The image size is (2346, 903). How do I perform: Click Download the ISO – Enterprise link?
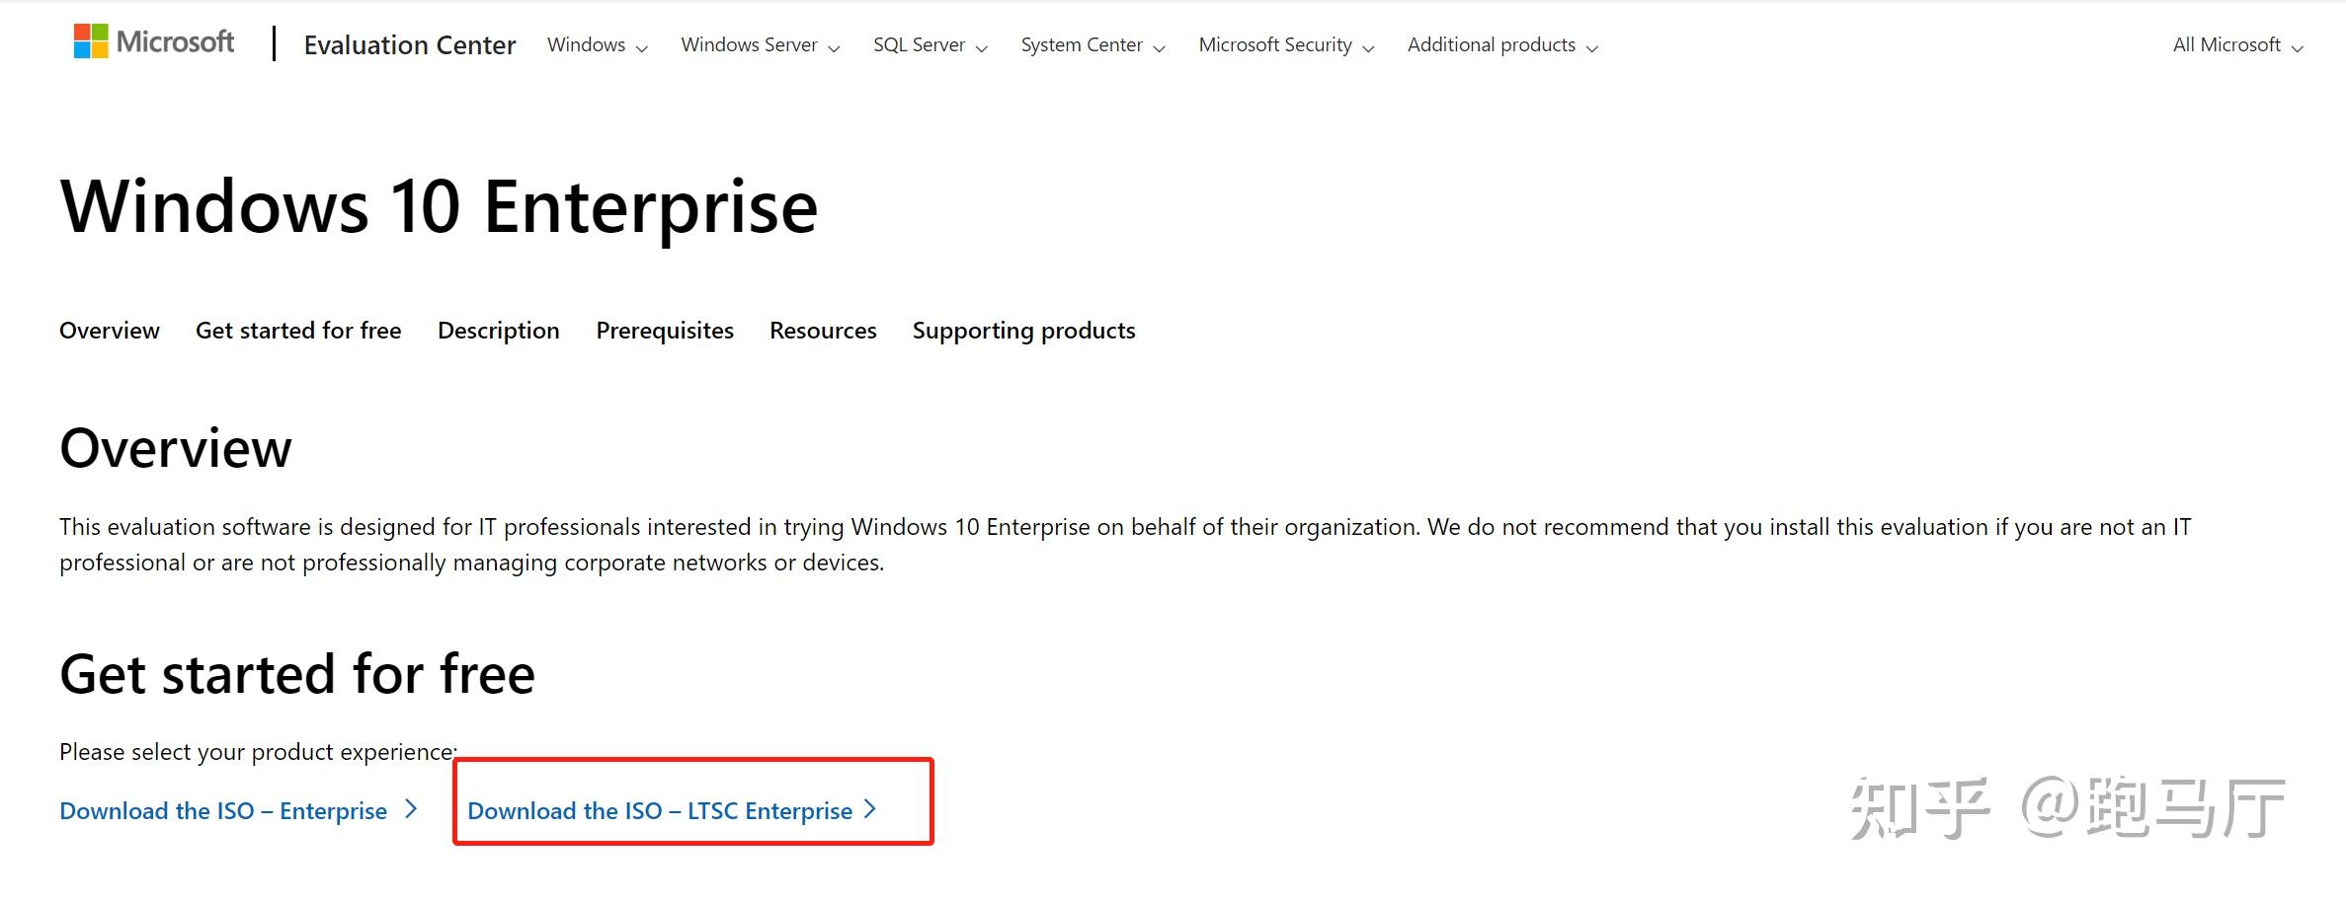223,810
